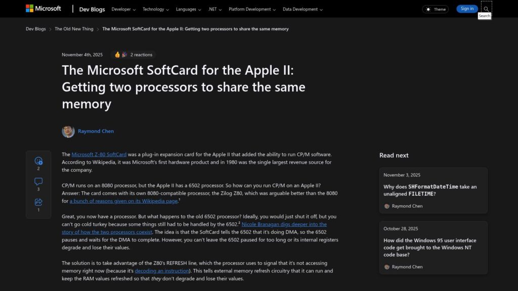This screenshot has height=291, width=518.
Task: Open comments via the speech bubble icon
Action: 38,181
